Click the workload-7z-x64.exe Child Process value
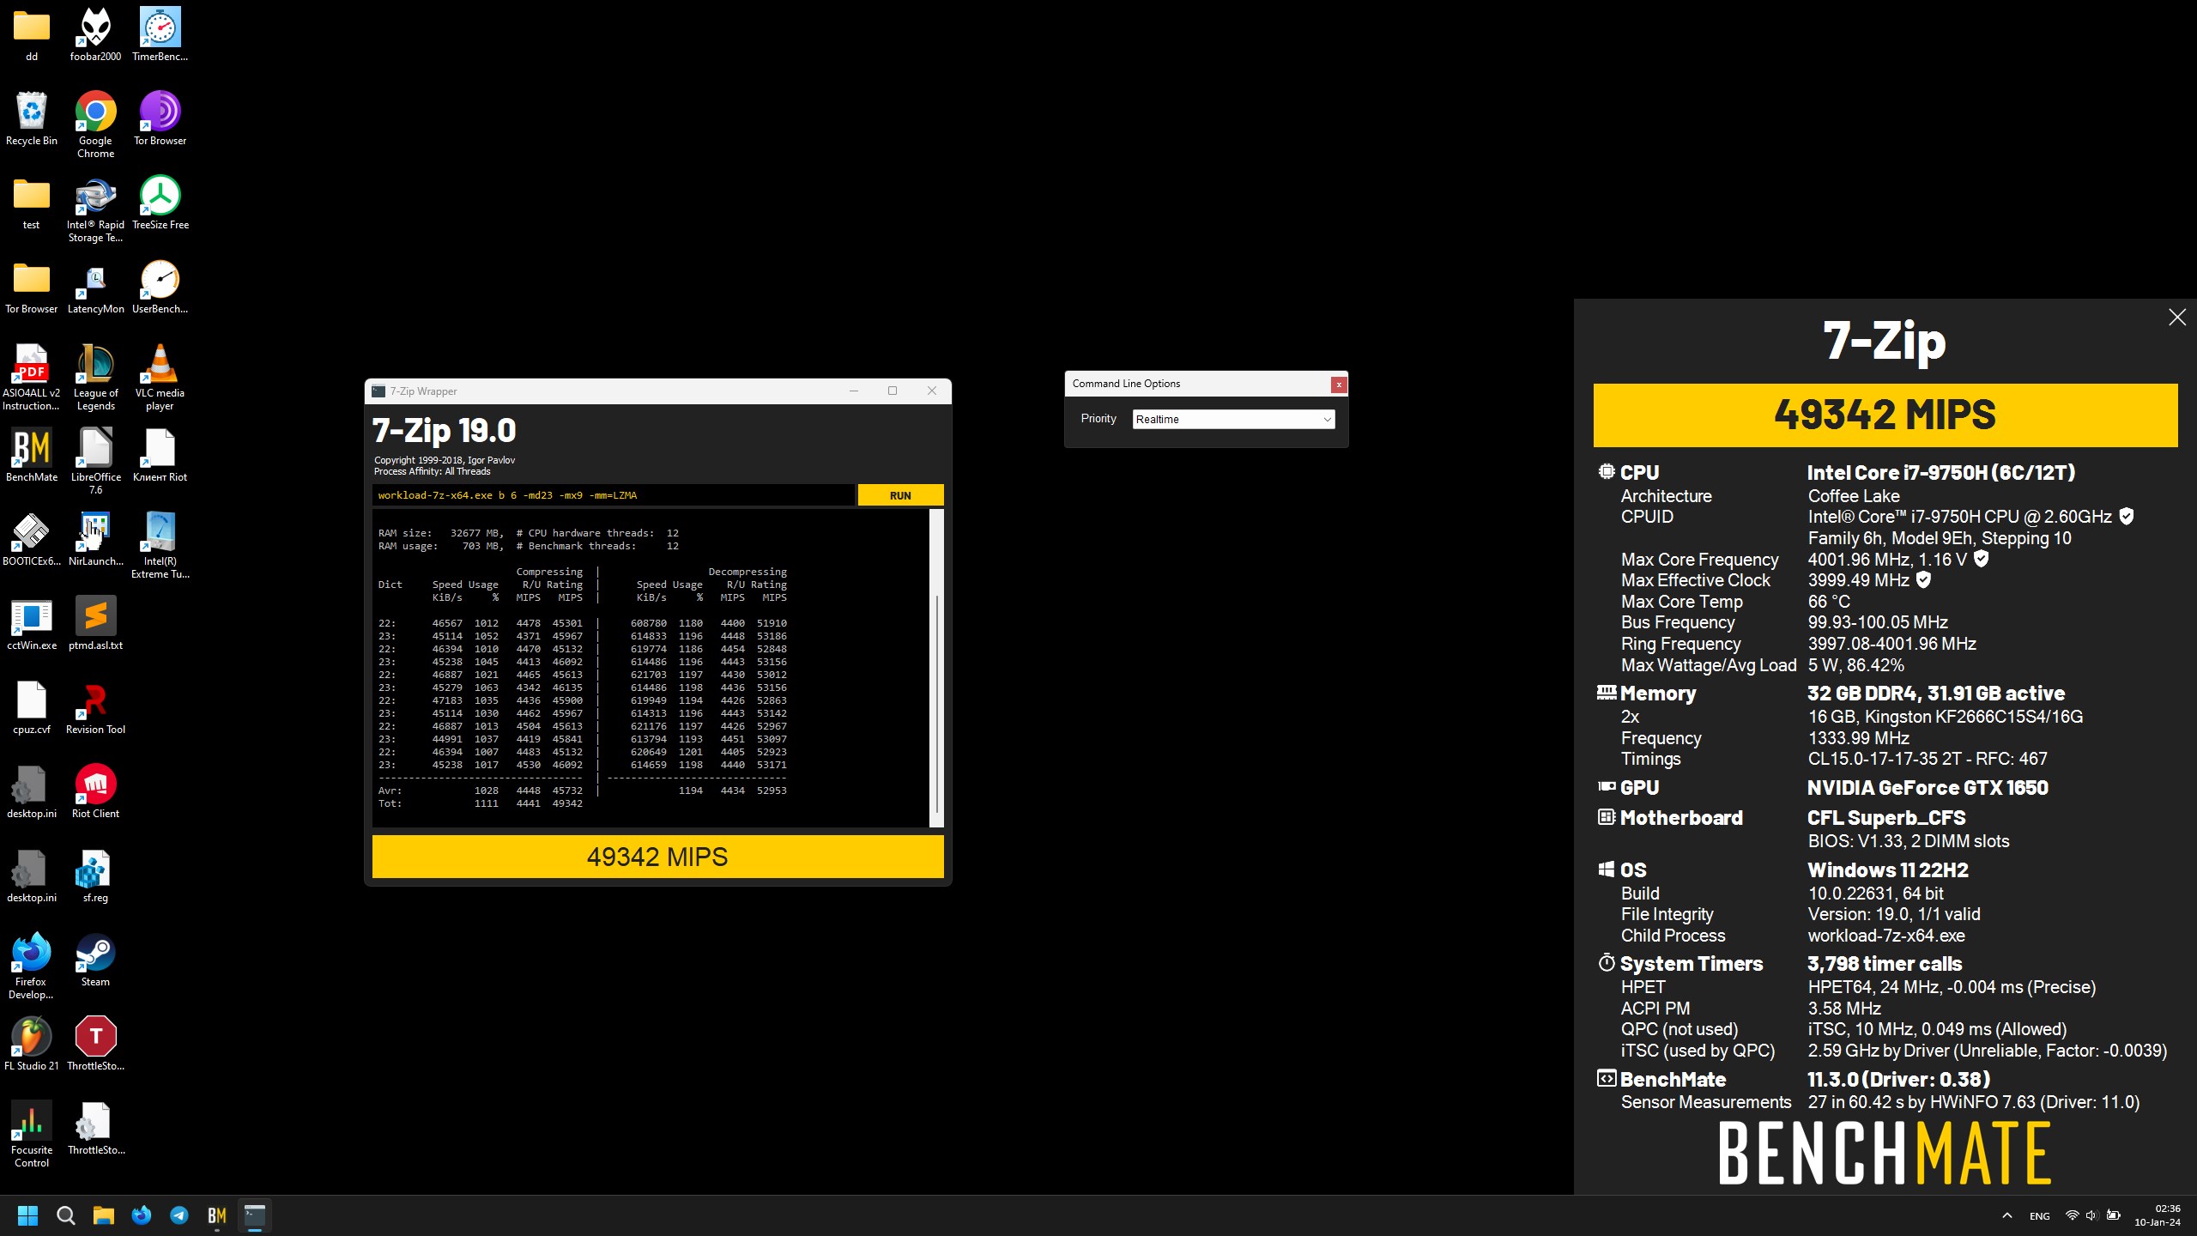Screen dimensions: 2197x1236 tap(1886, 936)
